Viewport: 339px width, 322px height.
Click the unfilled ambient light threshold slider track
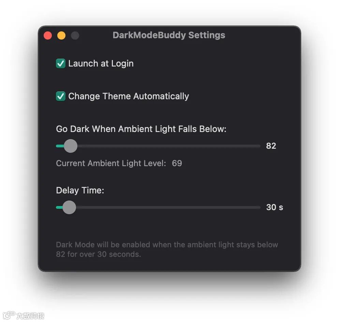169,146
